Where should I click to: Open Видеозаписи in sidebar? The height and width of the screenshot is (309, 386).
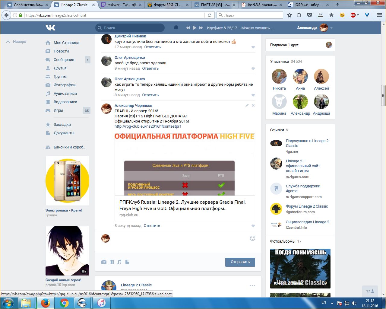tap(65, 102)
